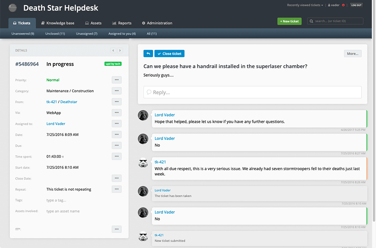376x248 pixels.
Task: Switch to the Unanswered (9) tab
Action: coord(23,34)
